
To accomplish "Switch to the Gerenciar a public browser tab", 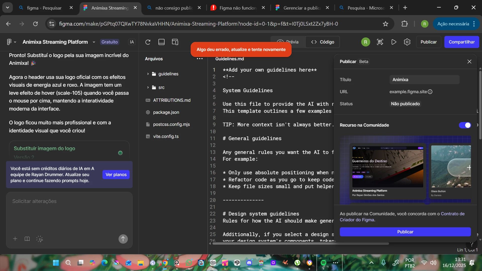I will [x=302, y=8].
